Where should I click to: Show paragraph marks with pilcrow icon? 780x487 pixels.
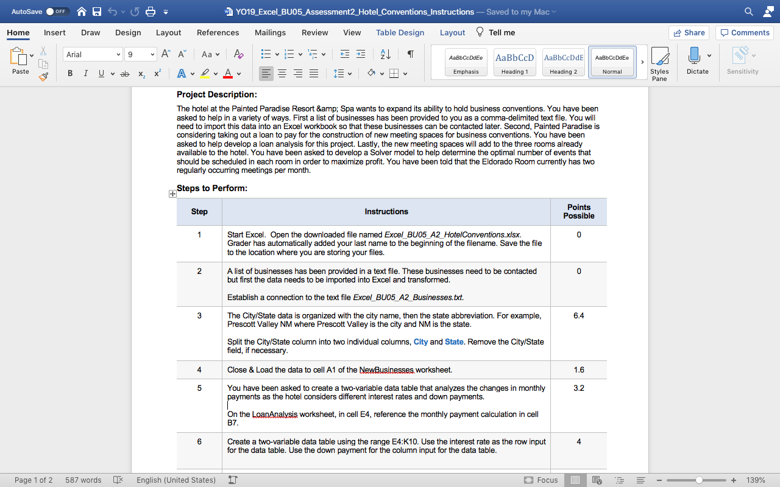click(x=411, y=55)
